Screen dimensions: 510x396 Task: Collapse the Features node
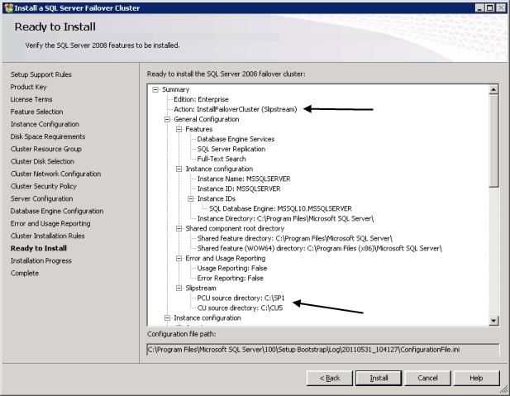(x=179, y=129)
